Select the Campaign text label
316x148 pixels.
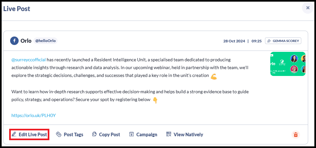click(x=147, y=135)
